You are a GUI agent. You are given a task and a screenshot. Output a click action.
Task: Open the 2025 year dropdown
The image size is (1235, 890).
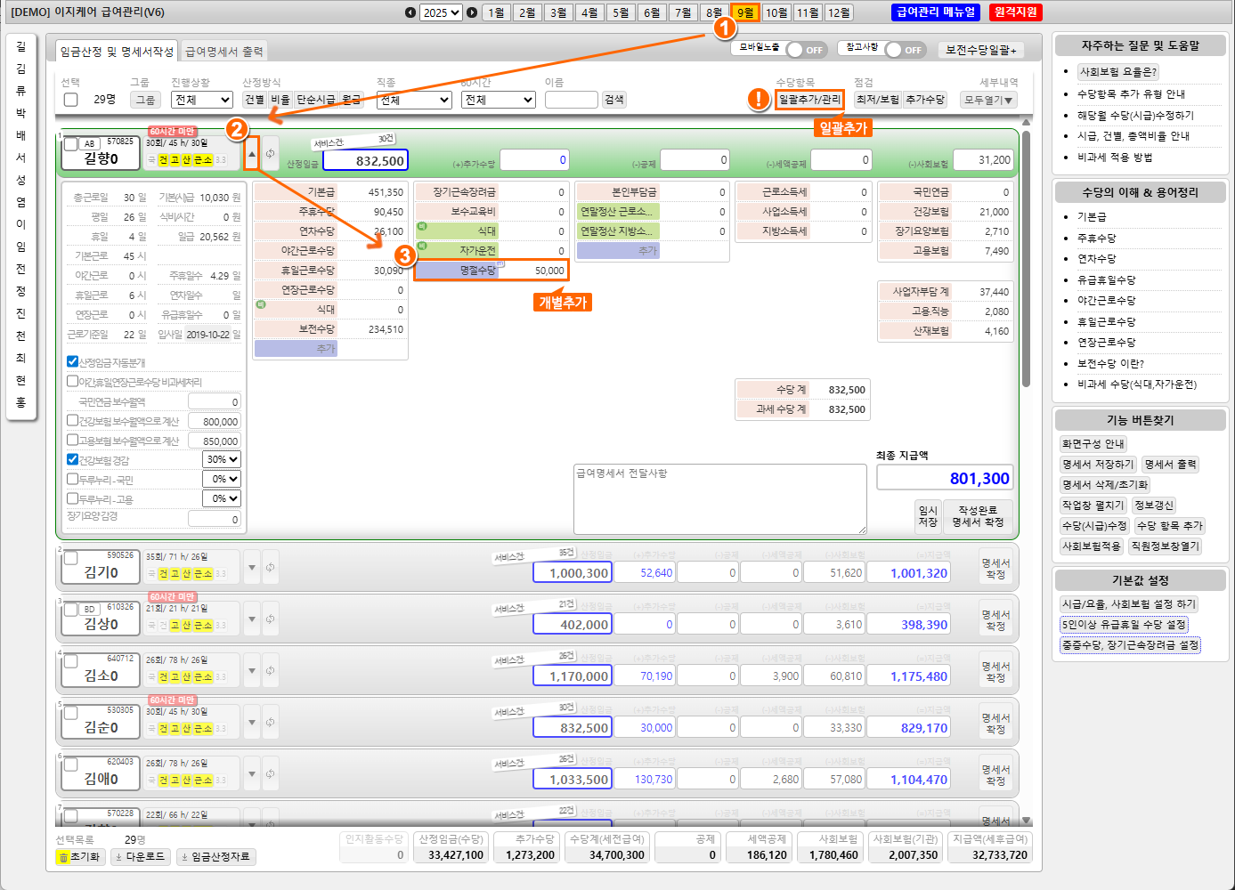pos(441,12)
